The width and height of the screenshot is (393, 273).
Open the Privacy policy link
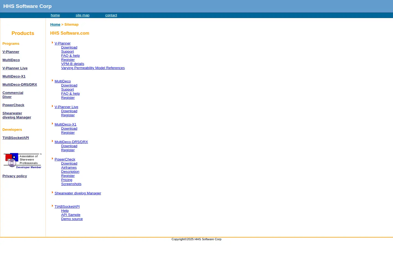(15, 176)
